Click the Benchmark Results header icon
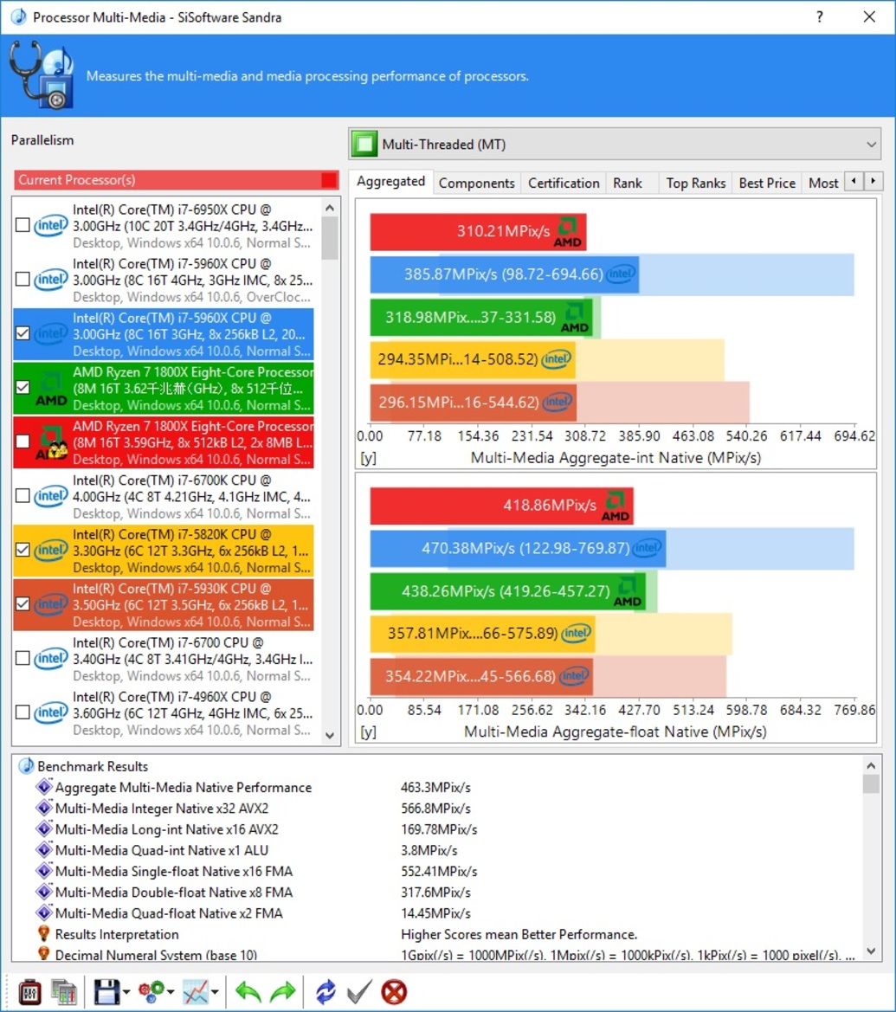Screen dimensions: 896x1012 [27, 766]
